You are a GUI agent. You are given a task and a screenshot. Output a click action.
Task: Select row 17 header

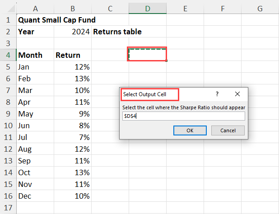[8, 208]
